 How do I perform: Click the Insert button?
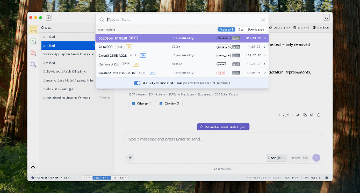[x=300, y=158]
